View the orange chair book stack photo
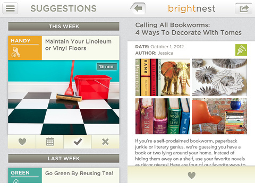Viewport: 255px width, 191px height. pos(219,116)
